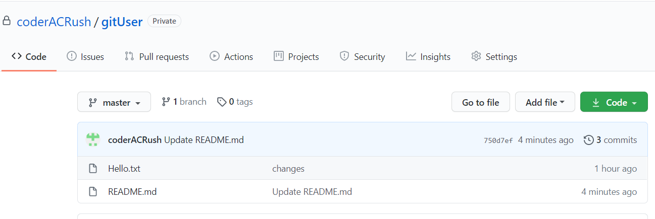
Task: Click the file icon next to README.md
Action: pyautogui.click(x=93, y=192)
